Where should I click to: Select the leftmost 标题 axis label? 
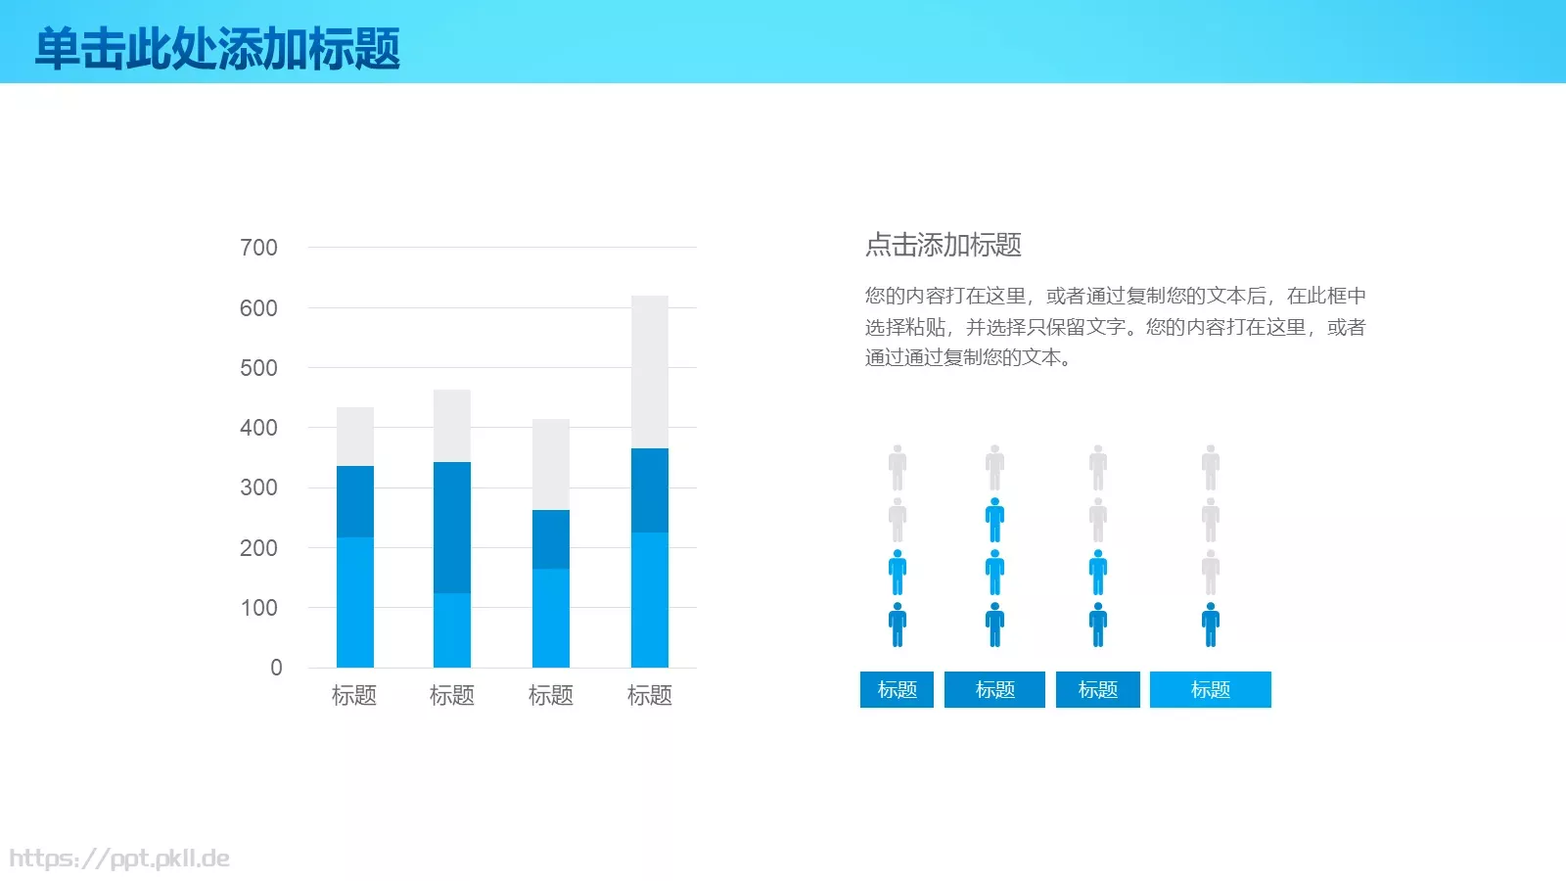[355, 695]
